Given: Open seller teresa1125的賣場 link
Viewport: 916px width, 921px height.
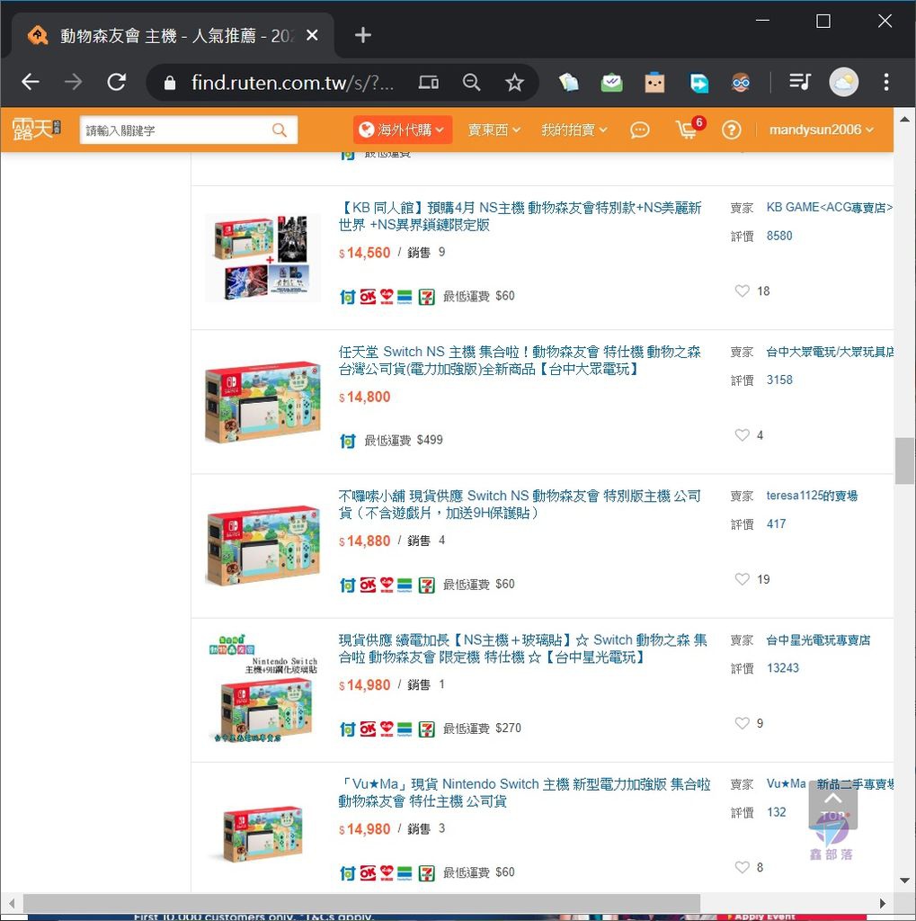Looking at the screenshot, I should pyautogui.click(x=812, y=496).
